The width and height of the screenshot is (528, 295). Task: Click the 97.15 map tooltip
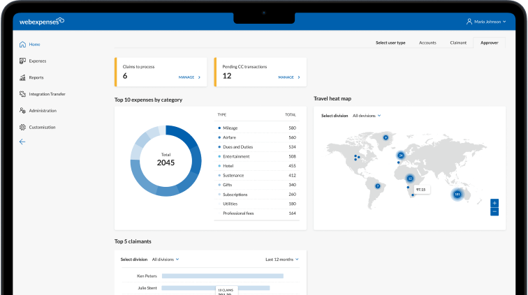[421, 190]
